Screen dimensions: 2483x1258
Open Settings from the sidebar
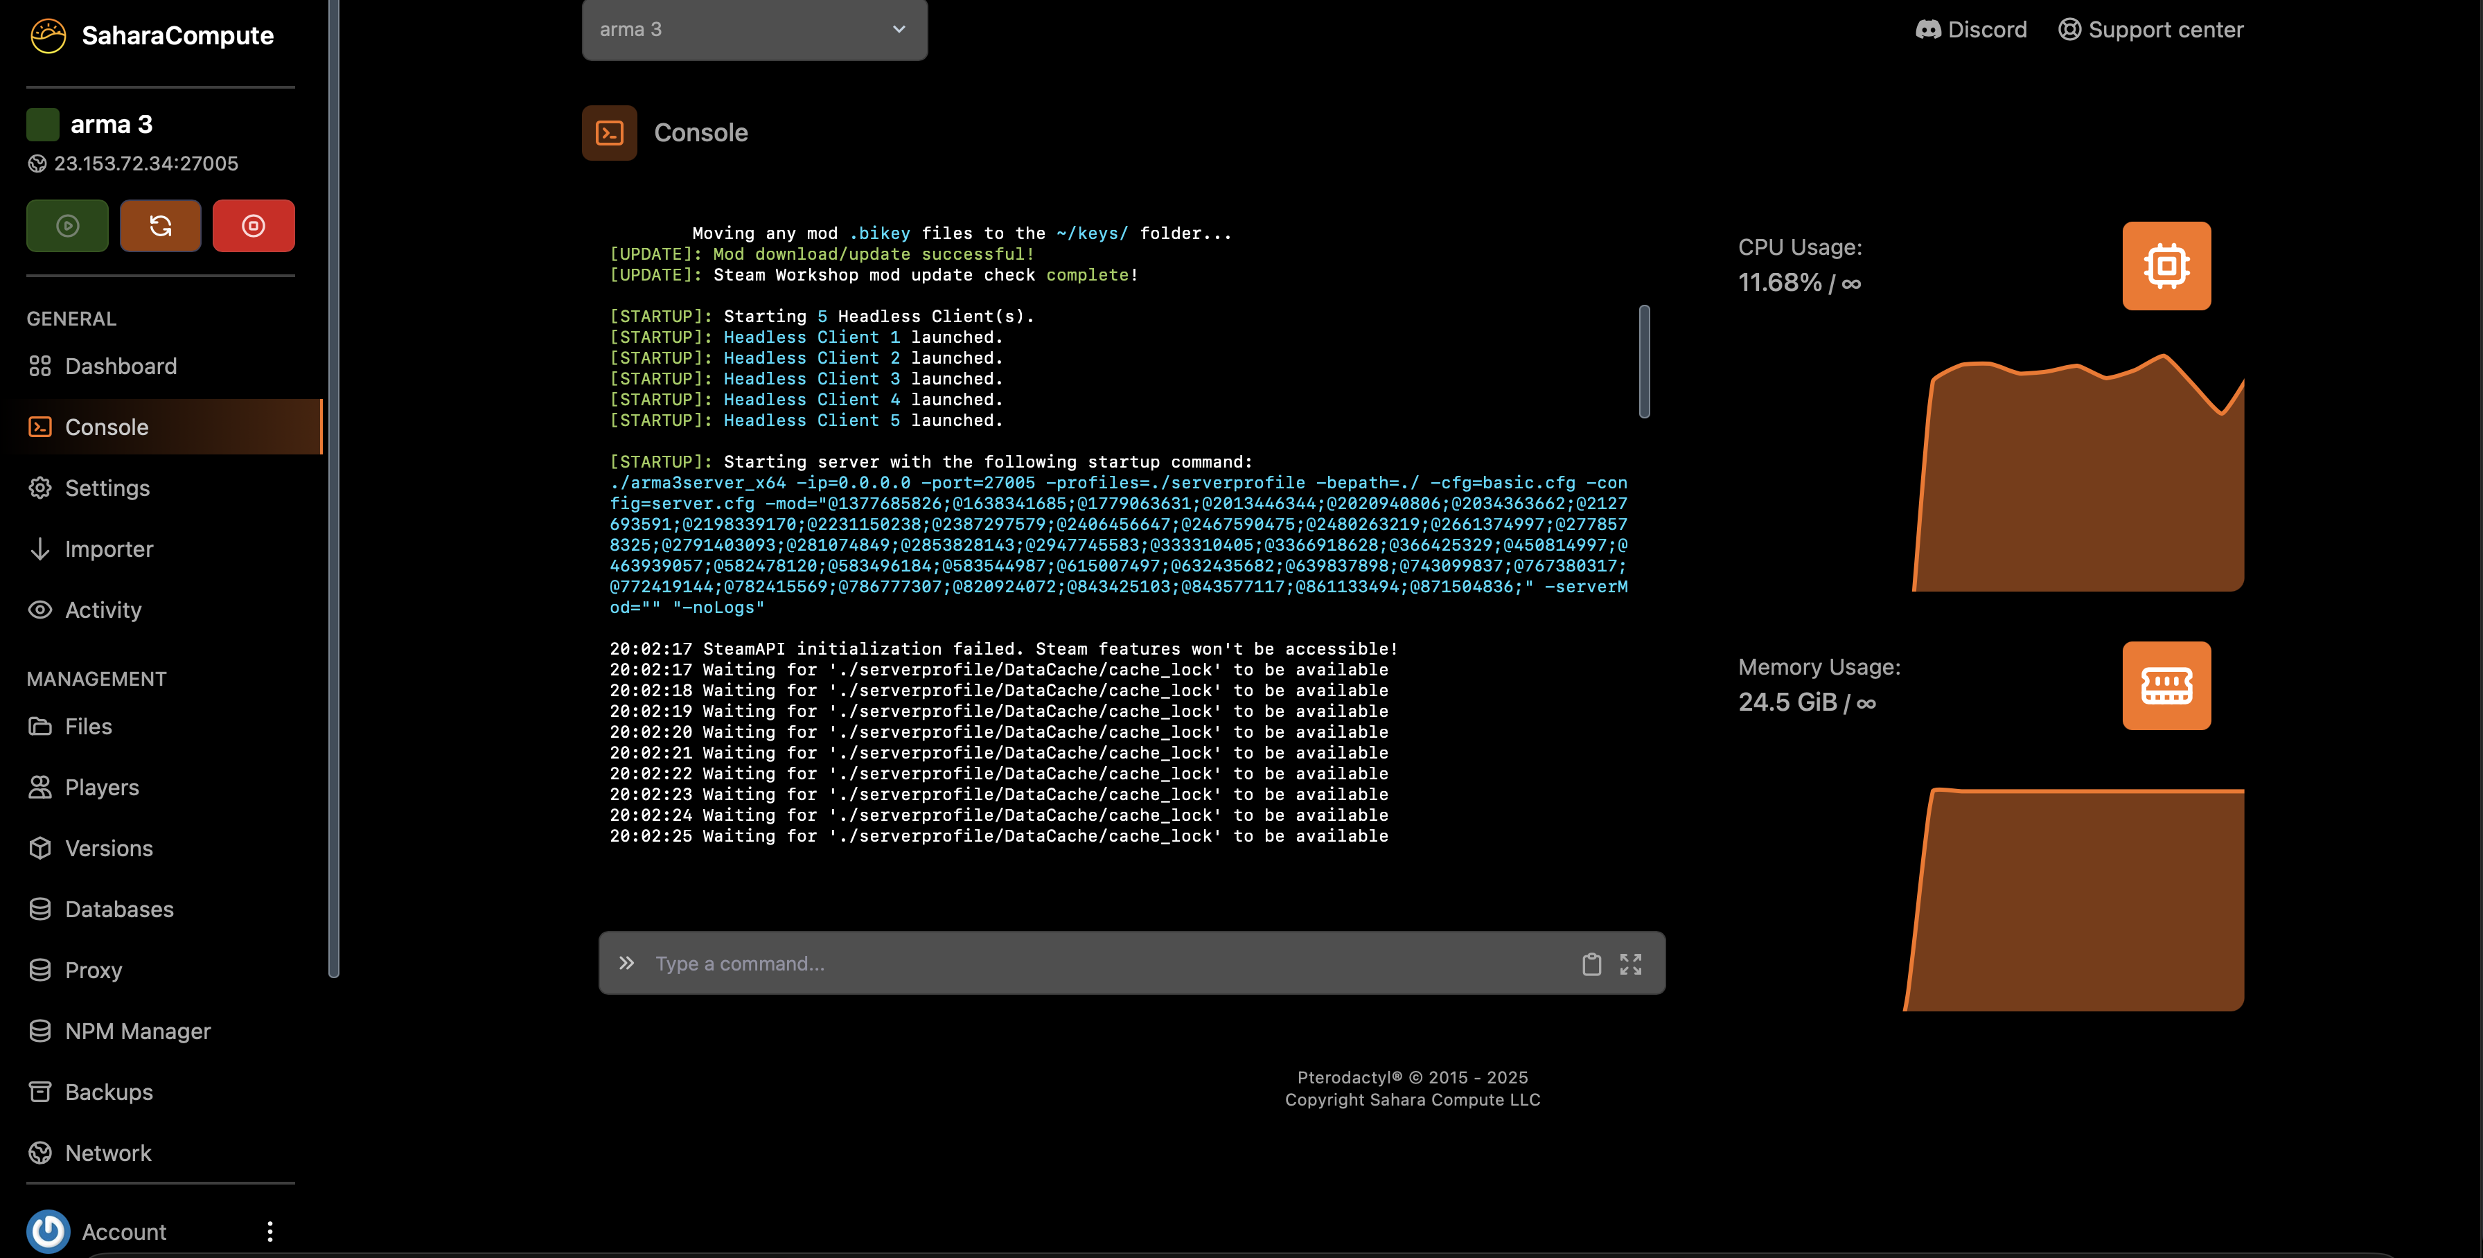coord(107,488)
